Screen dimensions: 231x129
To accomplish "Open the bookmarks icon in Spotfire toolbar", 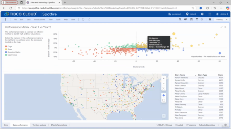I will (x=191, y=19).
